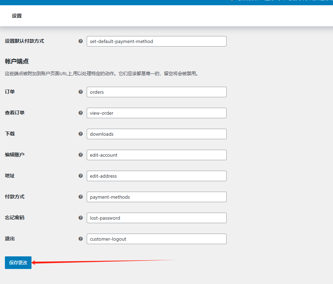The image size is (333, 284).
Task: Click help icon beside 设置默认付款方式
Action: 81,41
